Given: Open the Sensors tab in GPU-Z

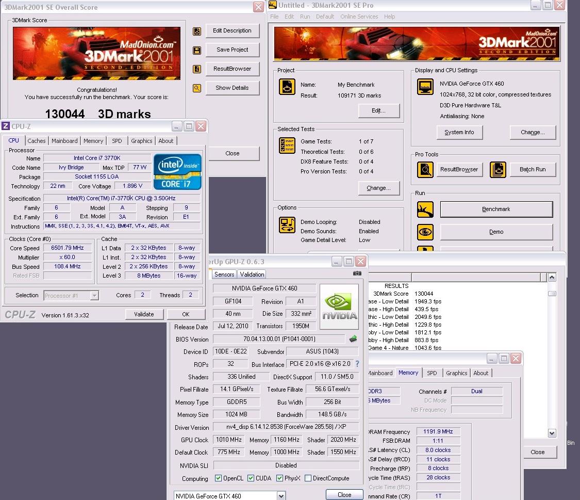Looking at the screenshot, I should (224, 274).
